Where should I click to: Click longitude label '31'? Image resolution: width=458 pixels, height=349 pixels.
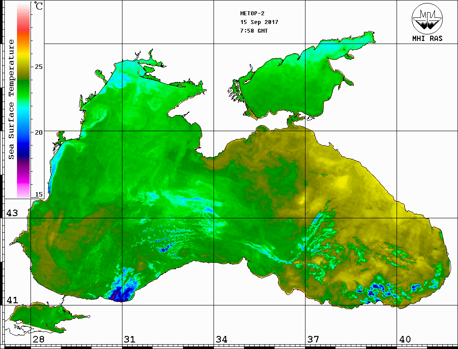tap(130, 339)
